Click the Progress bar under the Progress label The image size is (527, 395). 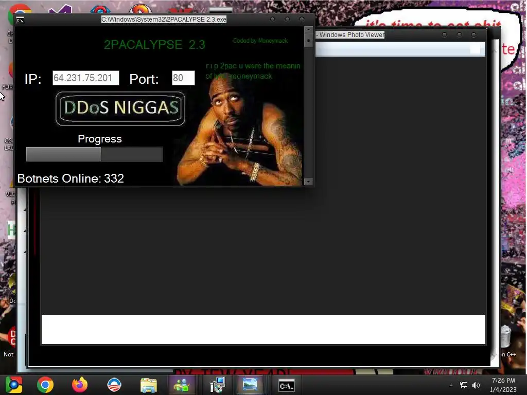tap(95, 154)
